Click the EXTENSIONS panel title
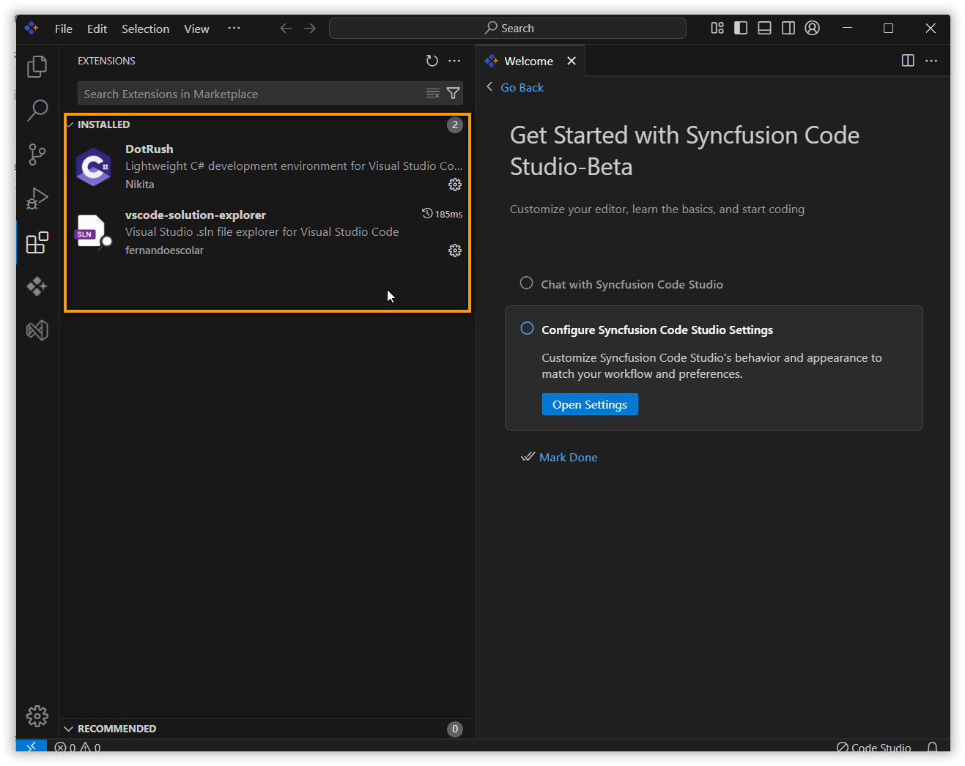This screenshot has width=965, height=766. click(106, 61)
